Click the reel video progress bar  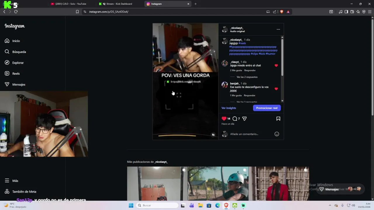click(177, 136)
